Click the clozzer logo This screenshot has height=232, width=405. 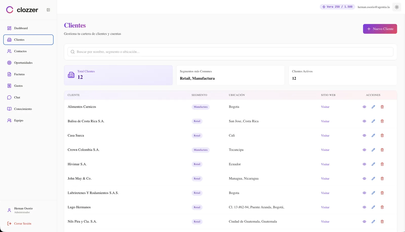(x=22, y=10)
